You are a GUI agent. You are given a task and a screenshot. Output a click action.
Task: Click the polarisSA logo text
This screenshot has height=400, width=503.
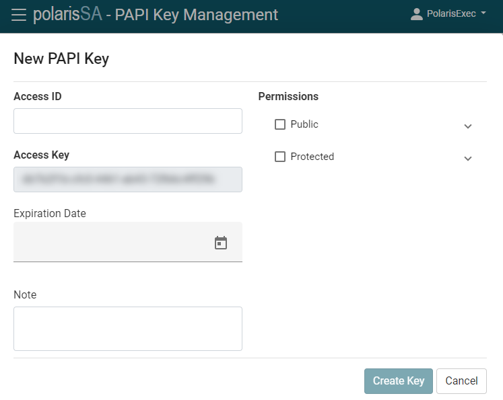pos(68,14)
